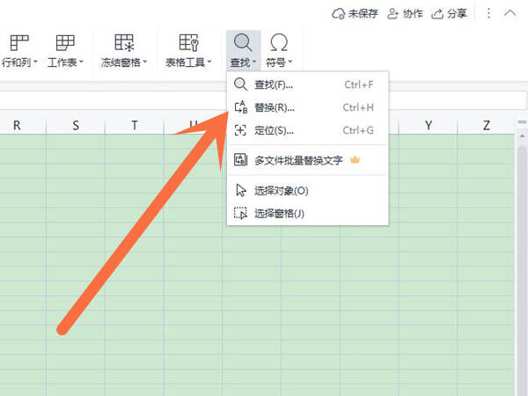528x396 pixels.
Task: Click the unsaved cloud icon (未保存)
Action: click(x=339, y=14)
